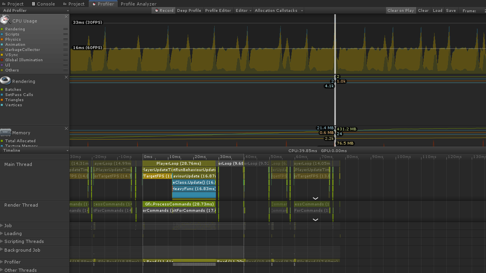
Task: Expand the Background Job group
Action: (2, 250)
